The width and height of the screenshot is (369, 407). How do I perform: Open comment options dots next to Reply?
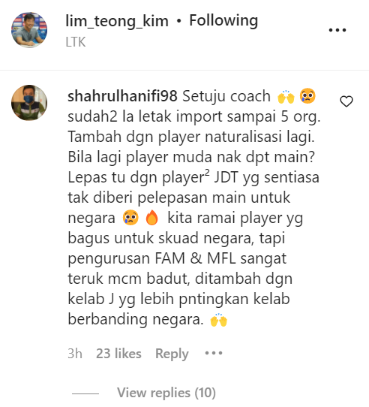(x=214, y=353)
